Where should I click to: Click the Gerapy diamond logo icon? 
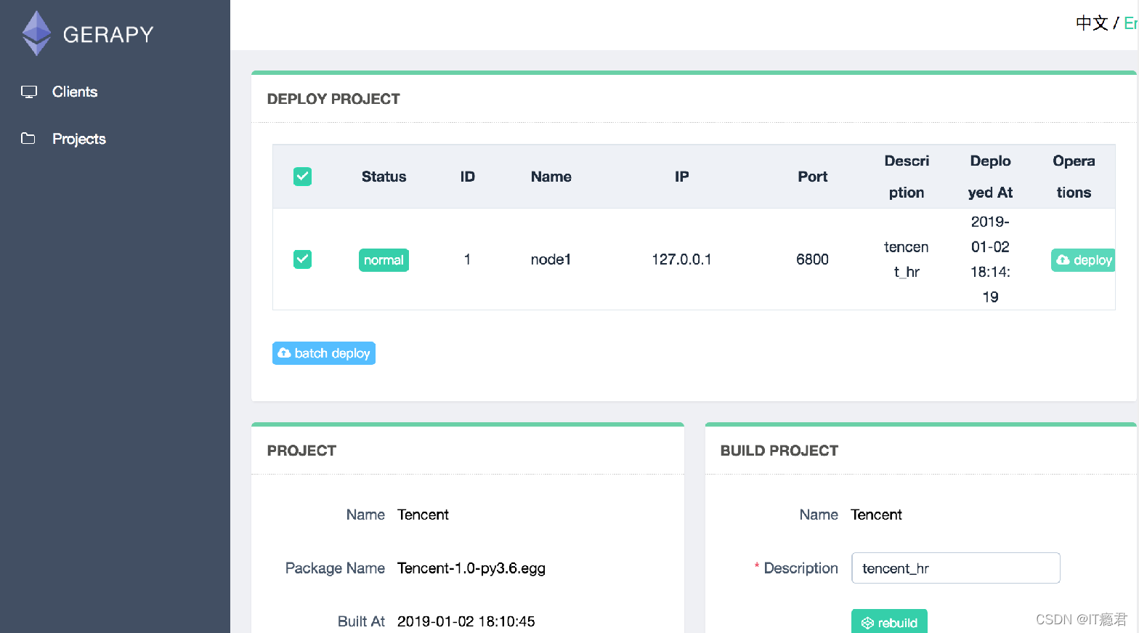click(36, 33)
